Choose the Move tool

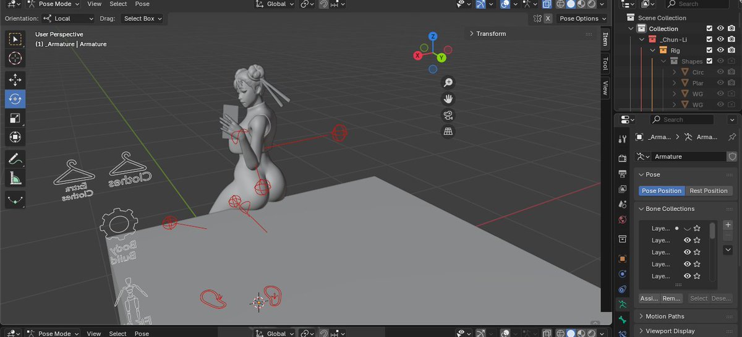[15, 79]
